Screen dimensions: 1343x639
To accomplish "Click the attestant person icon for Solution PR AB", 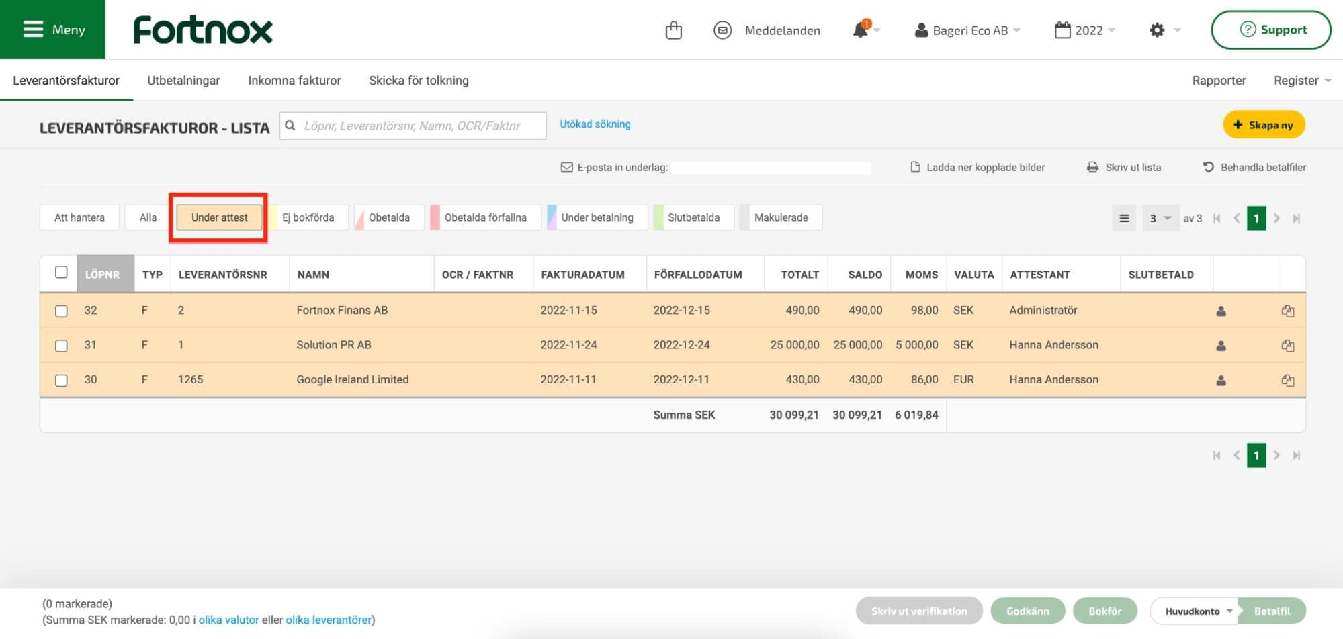I will 1221,346.
